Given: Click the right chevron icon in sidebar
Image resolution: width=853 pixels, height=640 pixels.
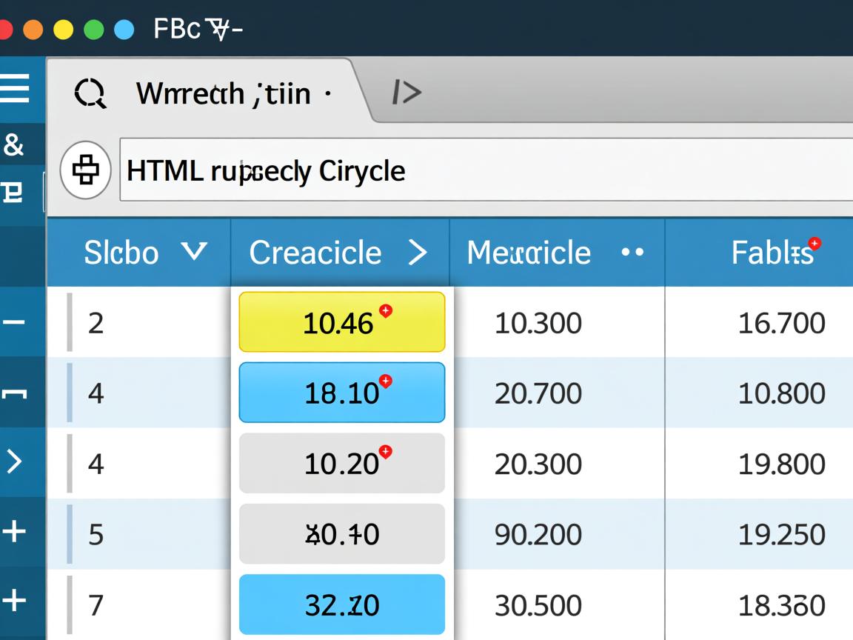Looking at the screenshot, I should tap(14, 461).
